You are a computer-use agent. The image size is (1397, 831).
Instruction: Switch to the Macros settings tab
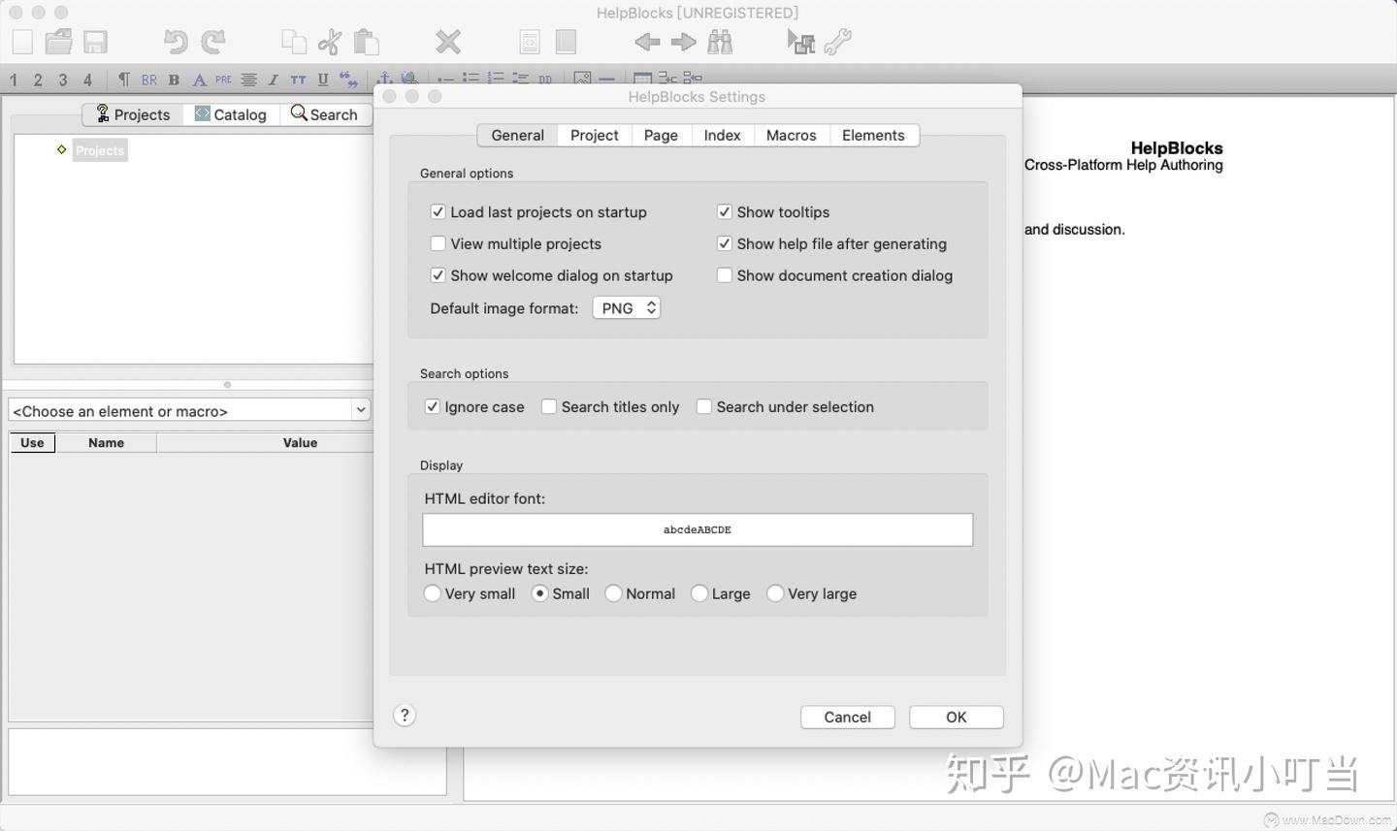(x=791, y=135)
